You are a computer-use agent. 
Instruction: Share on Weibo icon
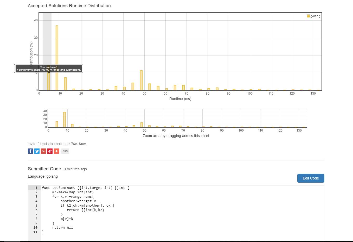pos(50,151)
